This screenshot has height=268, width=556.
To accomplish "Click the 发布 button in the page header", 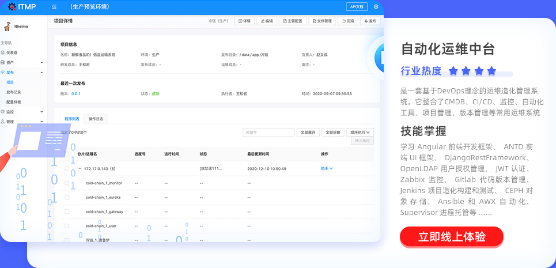I will click(x=370, y=21).
